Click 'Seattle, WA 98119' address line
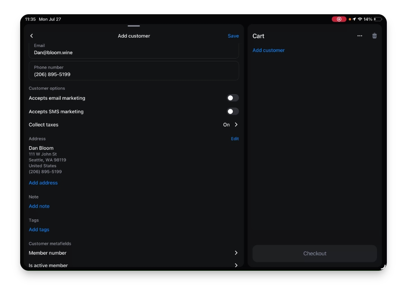 pyautogui.click(x=47, y=160)
